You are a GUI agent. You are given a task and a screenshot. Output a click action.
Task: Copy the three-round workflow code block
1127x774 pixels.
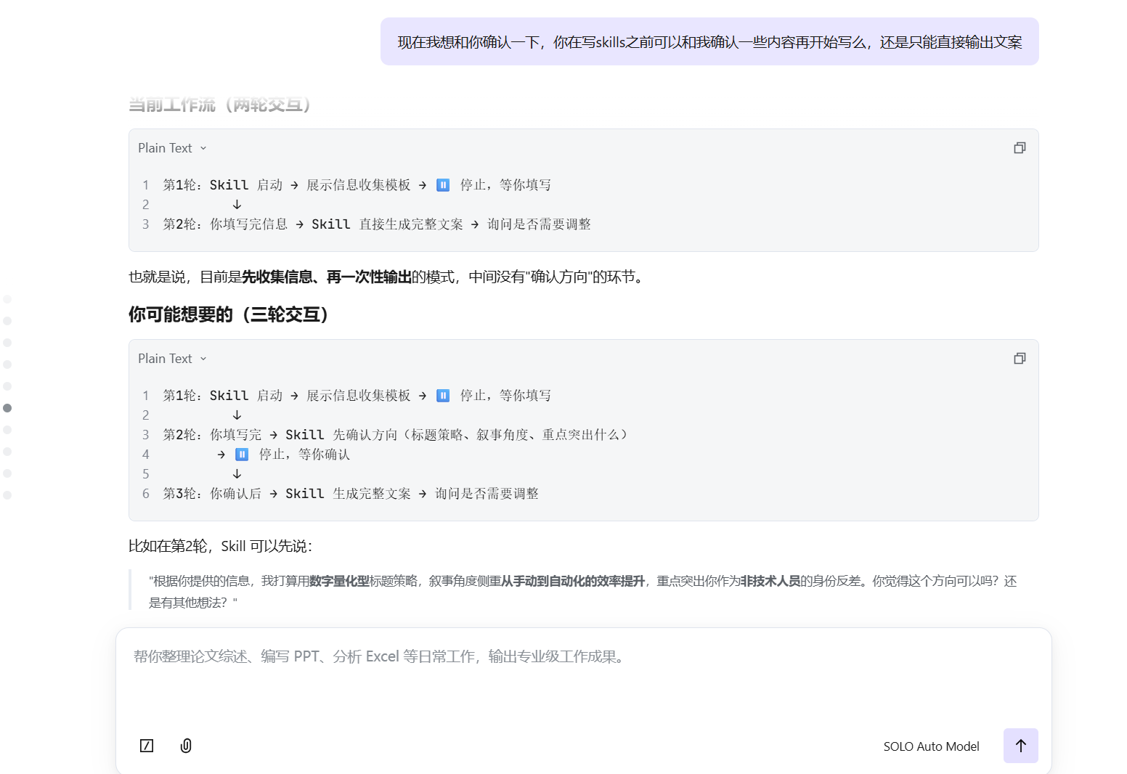pyautogui.click(x=1020, y=359)
